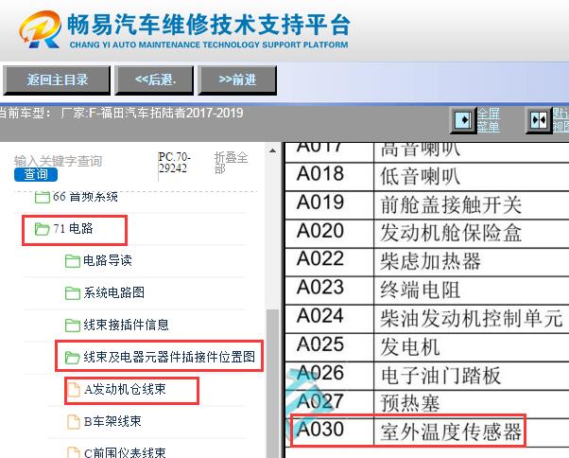Click 折叠全部 to collapse the tree

pyautogui.click(x=231, y=163)
